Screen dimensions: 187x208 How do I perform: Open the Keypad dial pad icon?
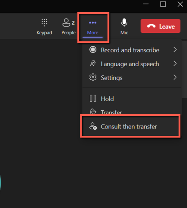[44, 22]
